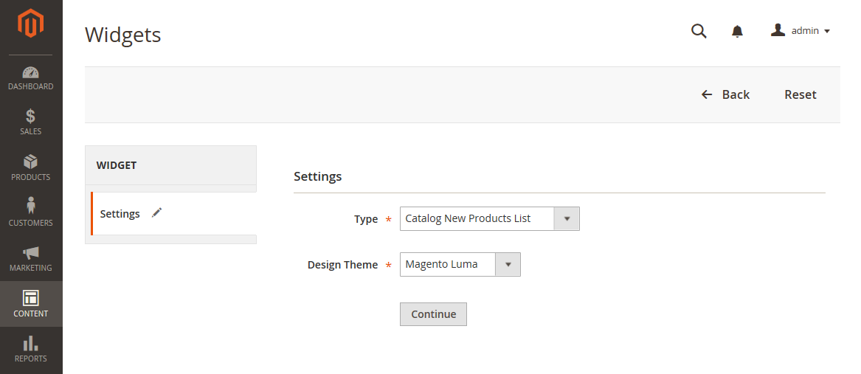Open the Customers person icon

31,205
